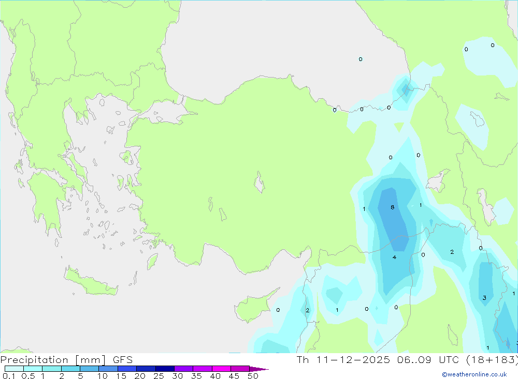Click the '25' legend scale label
518x379 pixels.
[x=159, y=376]
